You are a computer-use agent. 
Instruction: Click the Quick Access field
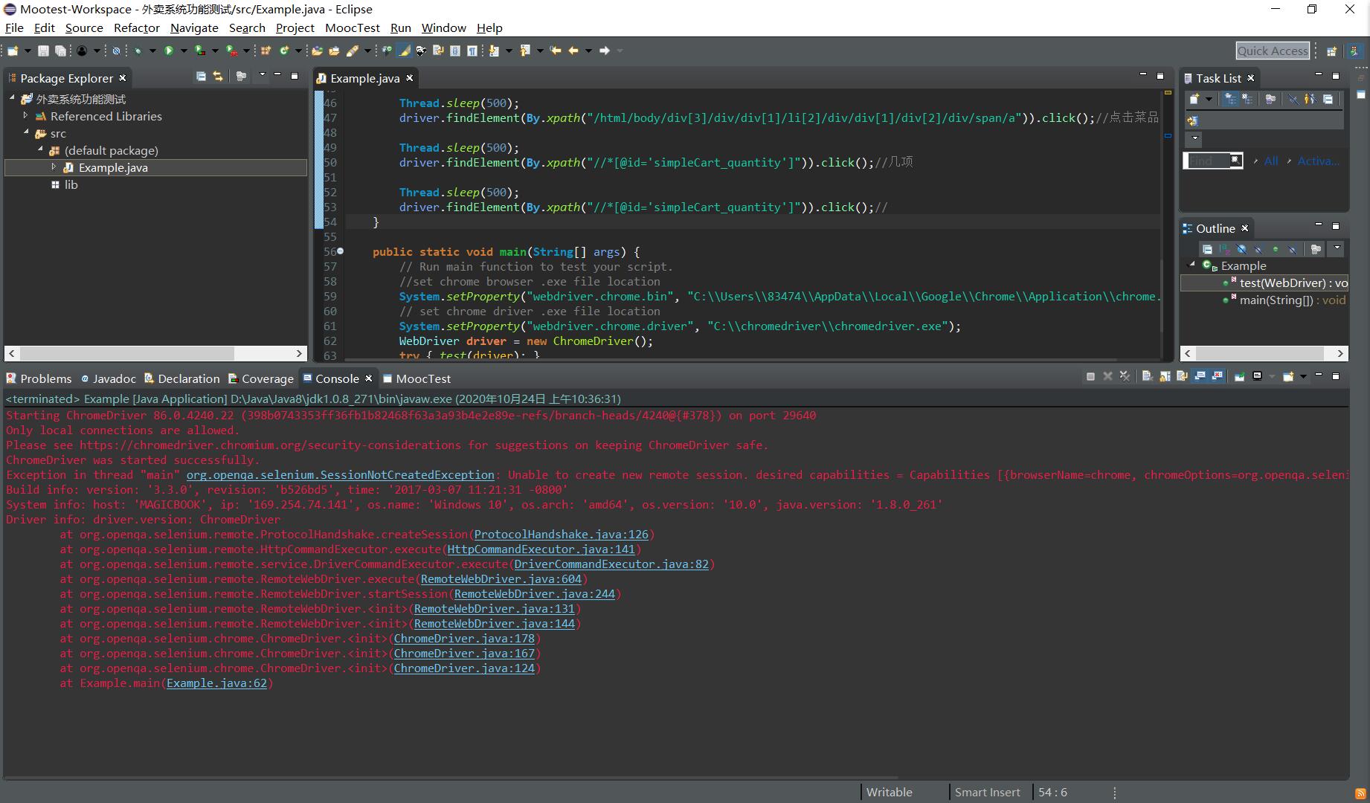pyautogui.click(x=1273, y=51)
